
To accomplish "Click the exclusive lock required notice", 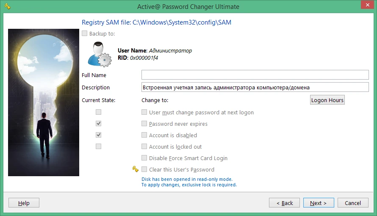I will click(189, 185).
